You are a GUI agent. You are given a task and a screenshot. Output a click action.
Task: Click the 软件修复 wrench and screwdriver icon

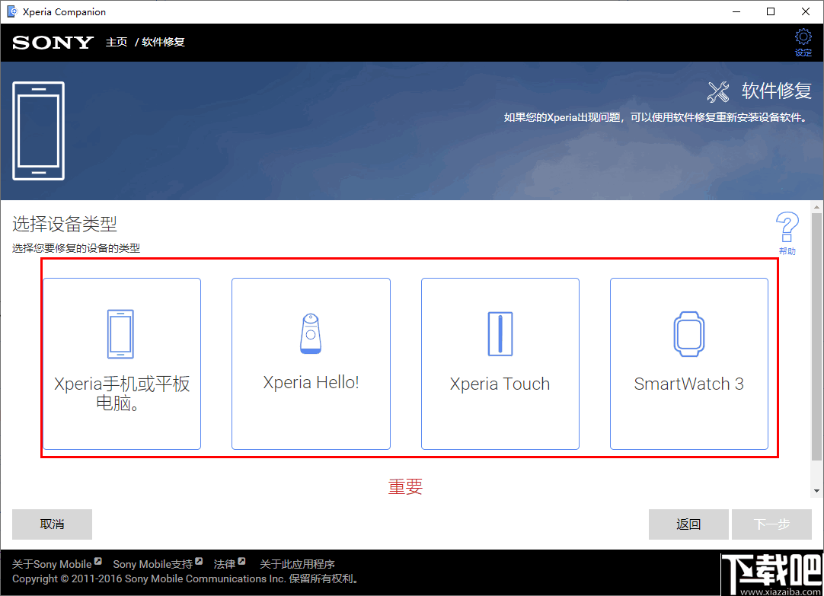[x=718, y=91]
